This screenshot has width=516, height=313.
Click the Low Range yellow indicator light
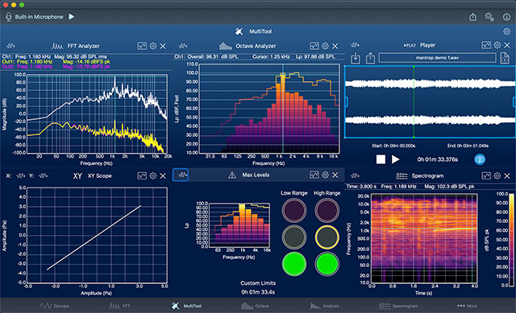(x=294, y=237)
